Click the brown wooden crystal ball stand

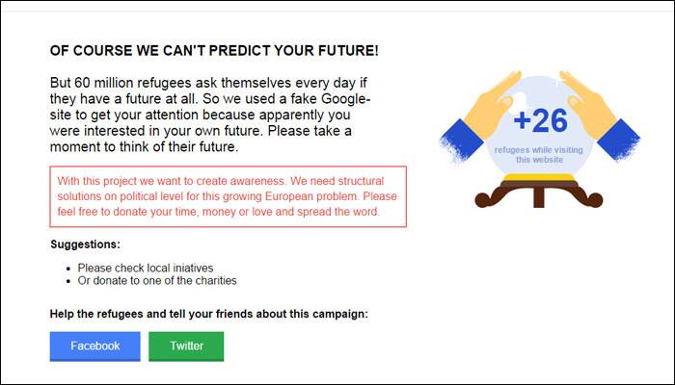(538, 194)
